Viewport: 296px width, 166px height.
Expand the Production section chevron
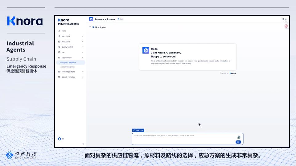(x=82, y=41)
